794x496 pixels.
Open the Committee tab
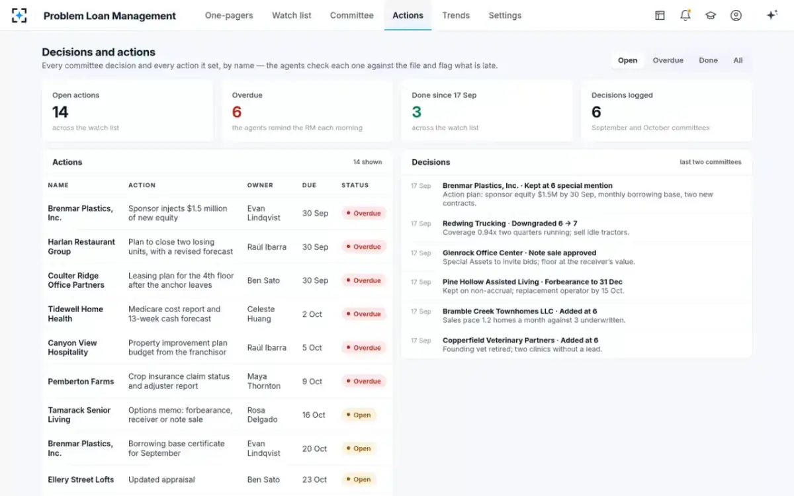click(352, 15)
